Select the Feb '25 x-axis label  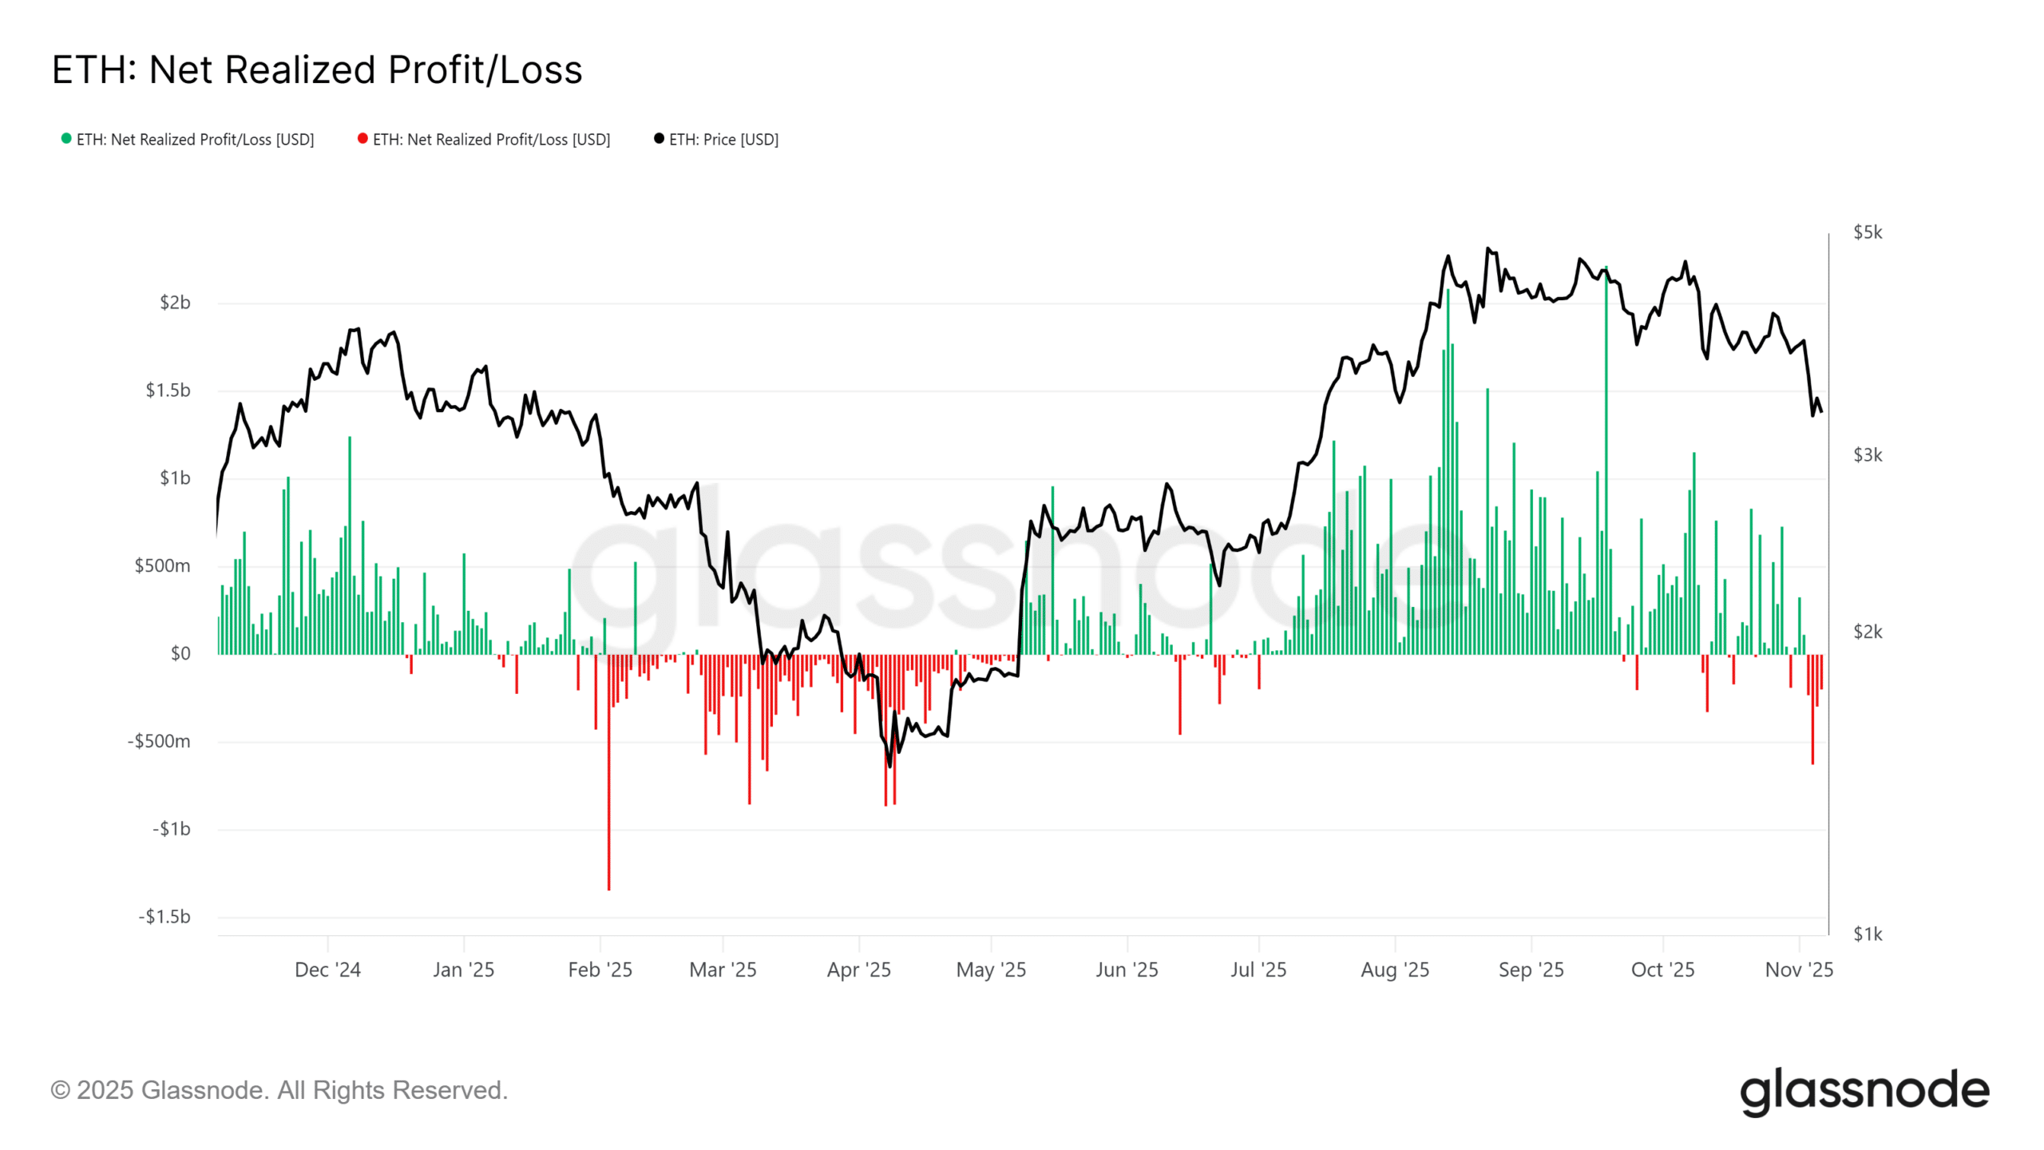coord(600,970)
